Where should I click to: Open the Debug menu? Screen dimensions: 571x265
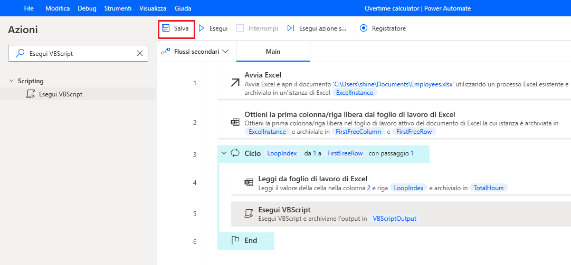point(87,8)
